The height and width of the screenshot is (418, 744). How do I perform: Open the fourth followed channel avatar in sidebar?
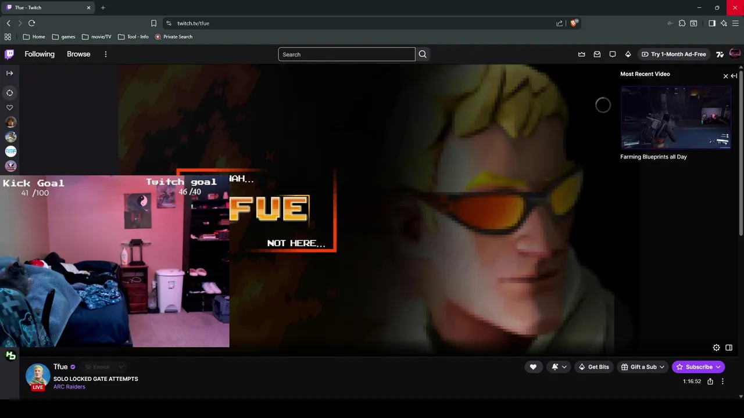10,166
